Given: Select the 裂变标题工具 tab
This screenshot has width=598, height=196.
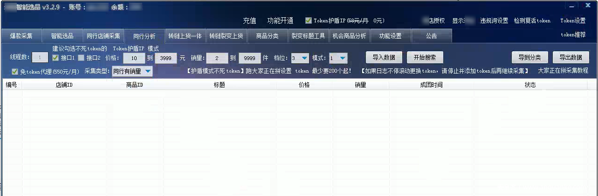Looking at the screenshot, I should [x=308, y=36].
